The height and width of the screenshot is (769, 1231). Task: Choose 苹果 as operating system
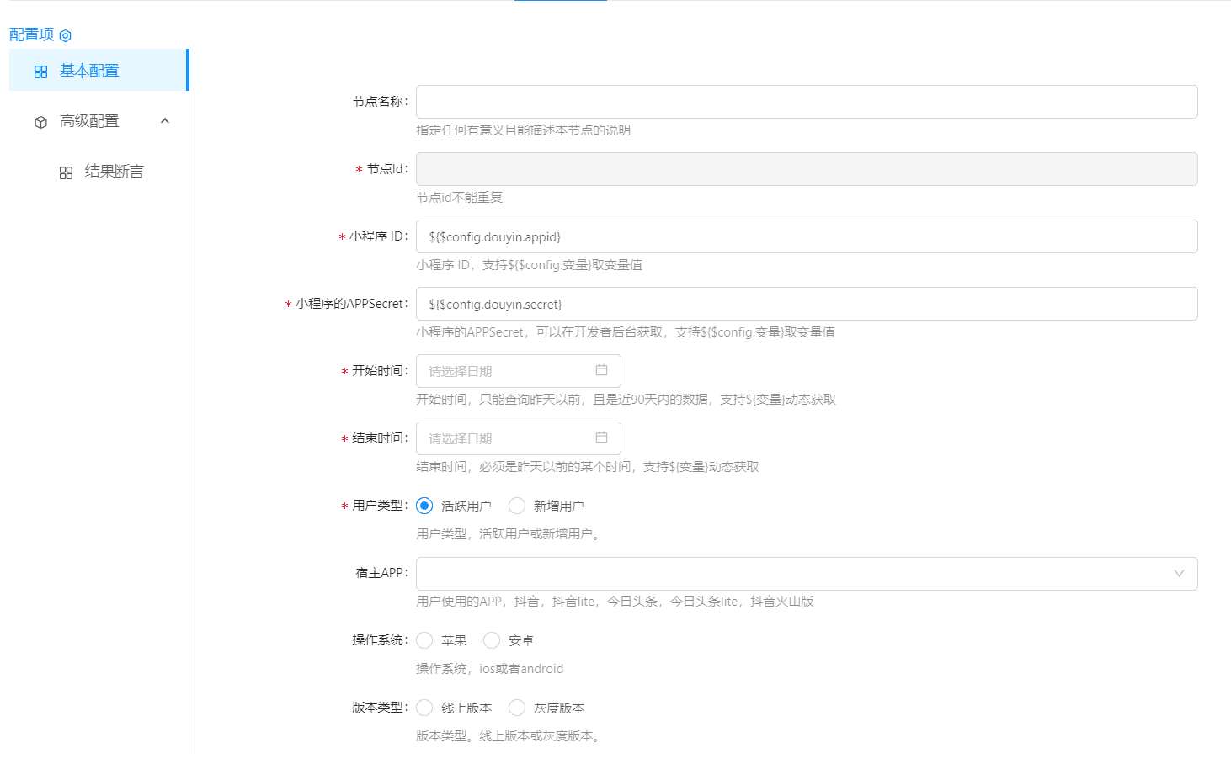click(x=424, y=640)
